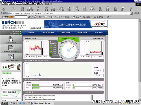The width and height of the screenshot is (141, 105).
Task: Show browsing 기록 history pane
Action: click(69, 9)
